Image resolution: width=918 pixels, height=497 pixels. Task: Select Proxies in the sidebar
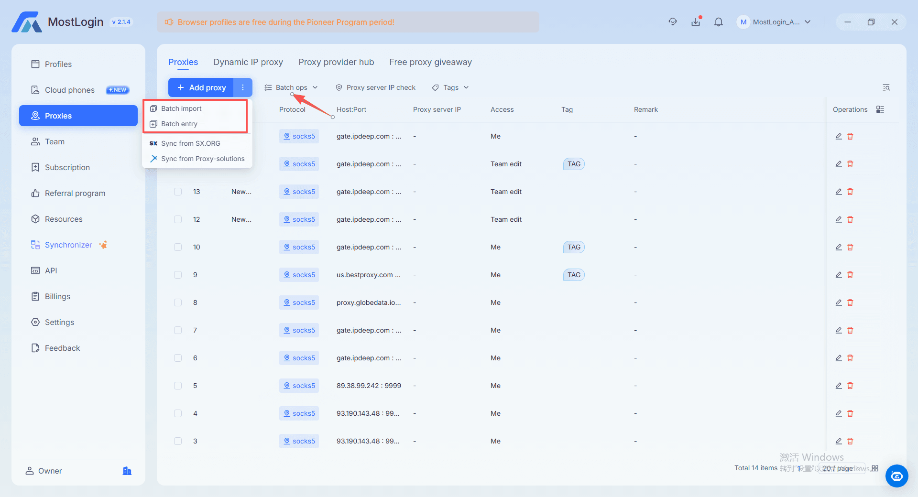click(78, 116)
